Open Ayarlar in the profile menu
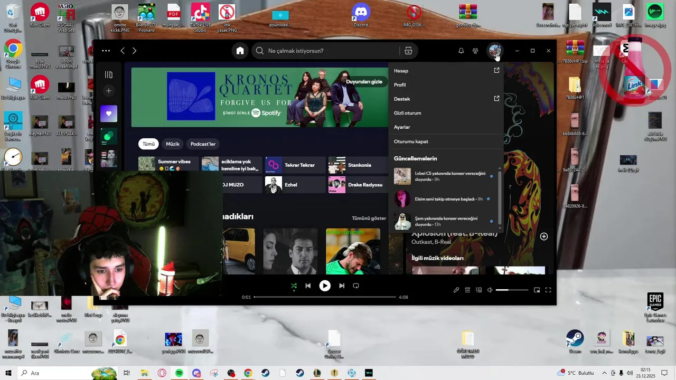Viewport: 676px width, 380px height. pyautogui.click(x=447, y=127)
